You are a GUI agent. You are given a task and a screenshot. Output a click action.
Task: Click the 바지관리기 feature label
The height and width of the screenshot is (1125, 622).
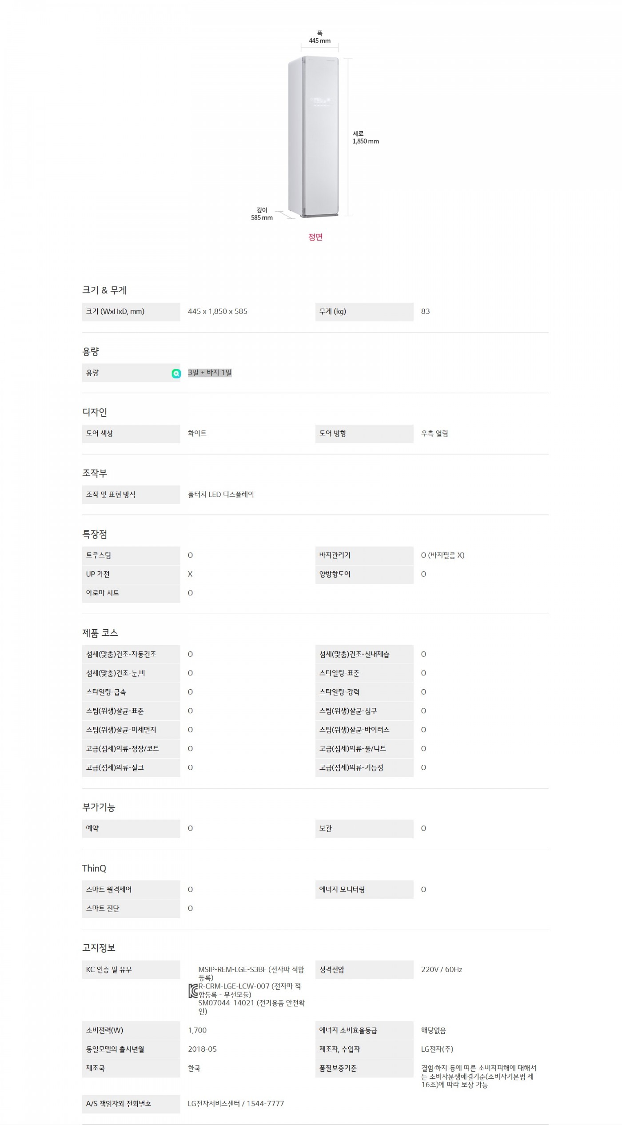pos(335,555)
